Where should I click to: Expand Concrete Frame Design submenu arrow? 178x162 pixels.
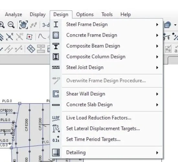pyautogui.click(x=157, y=35)
